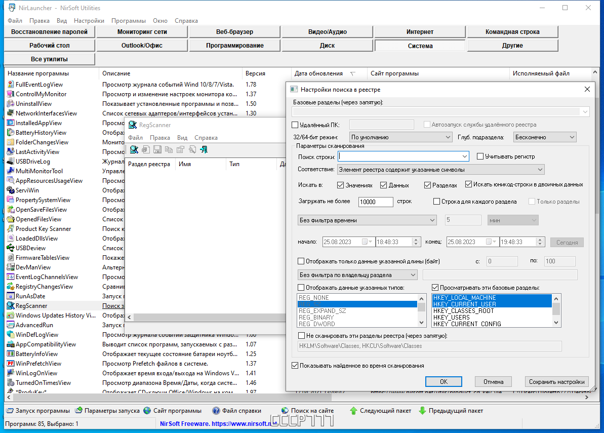Click the OK button in search settings
The image size is (604, 433).
444,382
